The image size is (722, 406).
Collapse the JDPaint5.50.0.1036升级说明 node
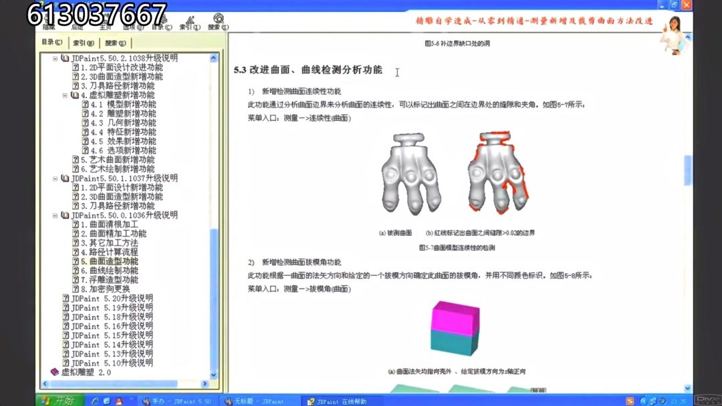pyautogui.click(x=55, y=215)
